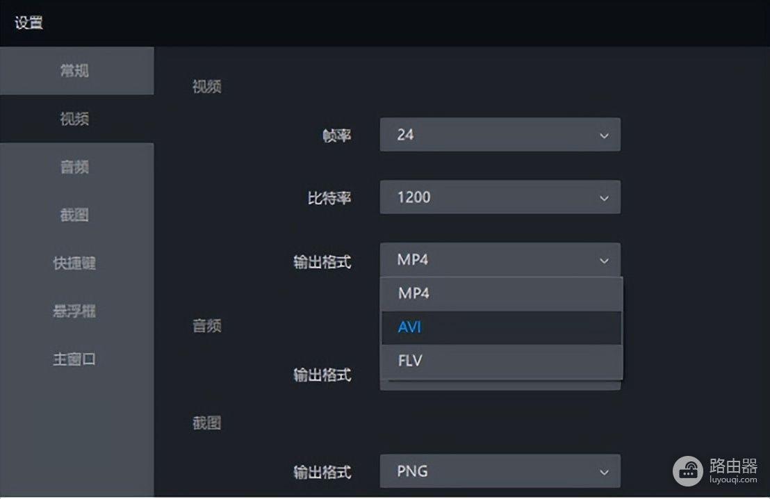Collapse the video 输出格式 dropdown showing MP4
Viewport: 770px width, 499px height.
(x=486, y=260)
